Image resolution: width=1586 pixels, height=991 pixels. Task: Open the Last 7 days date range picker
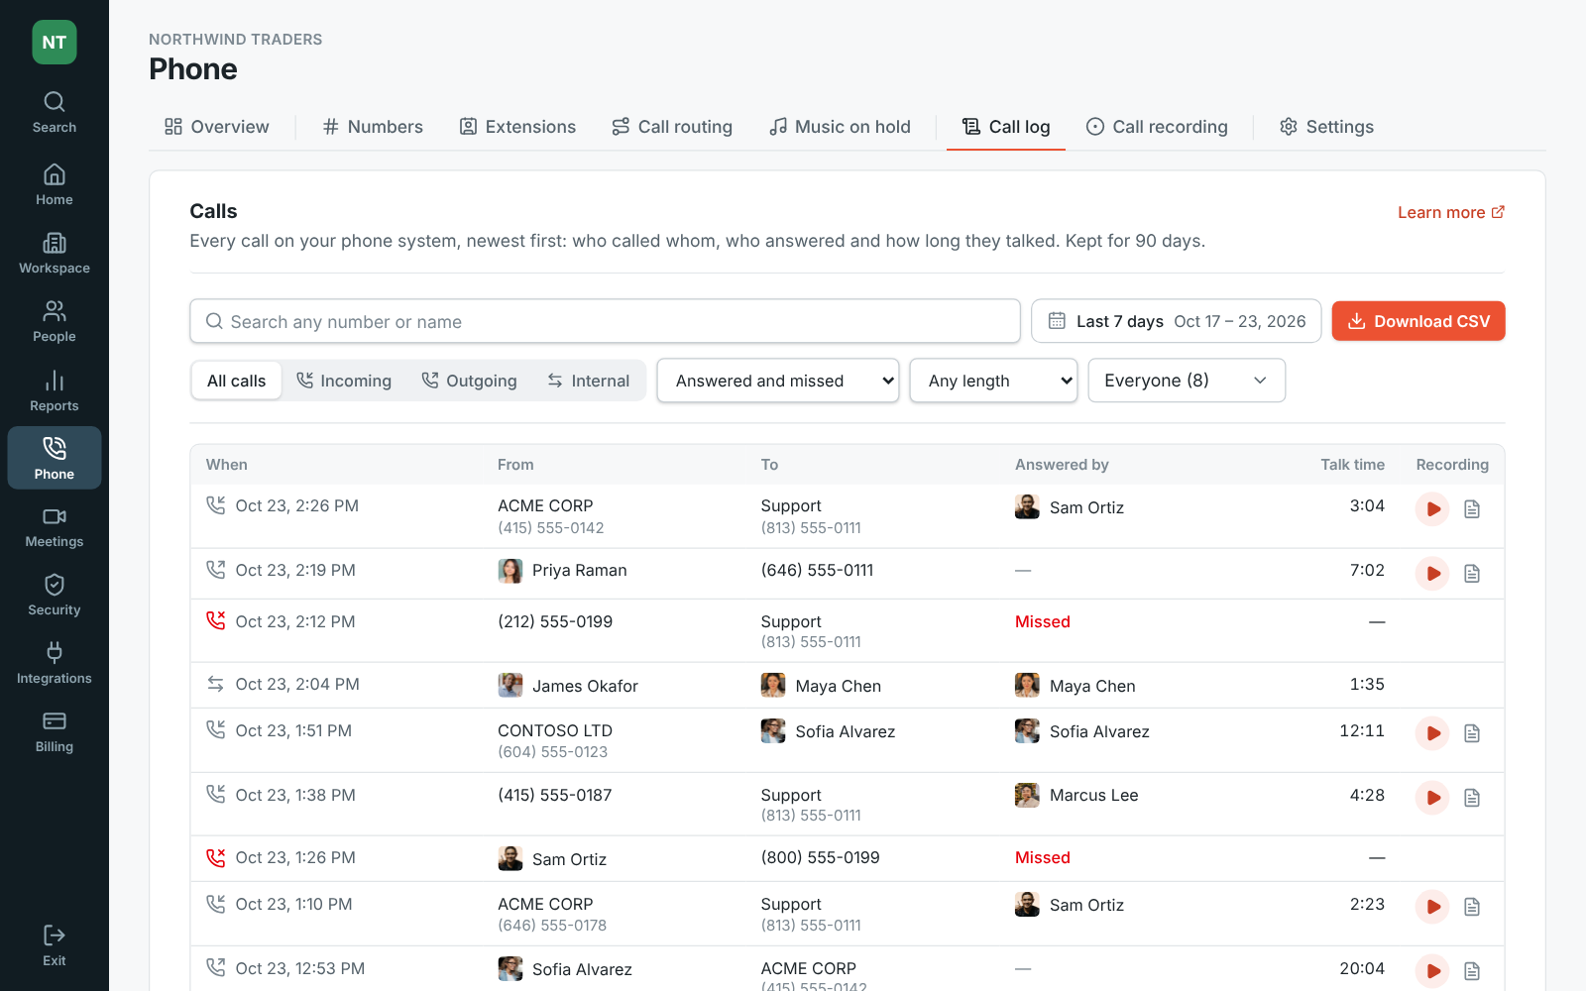coord(1176,321)
